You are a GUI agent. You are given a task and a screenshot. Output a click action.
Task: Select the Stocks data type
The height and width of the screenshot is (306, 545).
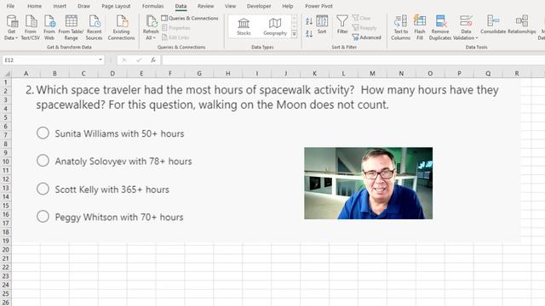[x=244, y=26]
